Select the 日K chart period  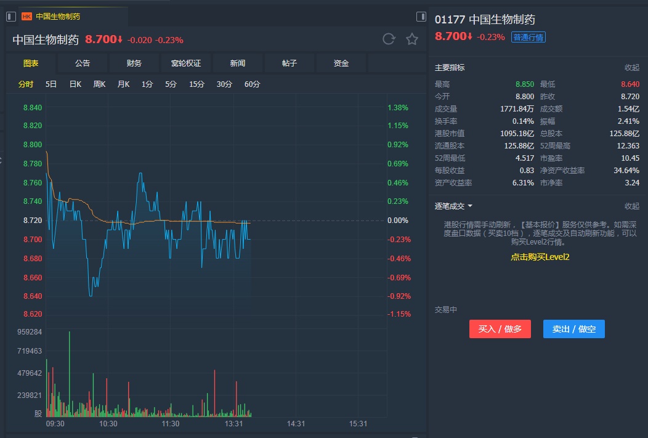(75, 84)
